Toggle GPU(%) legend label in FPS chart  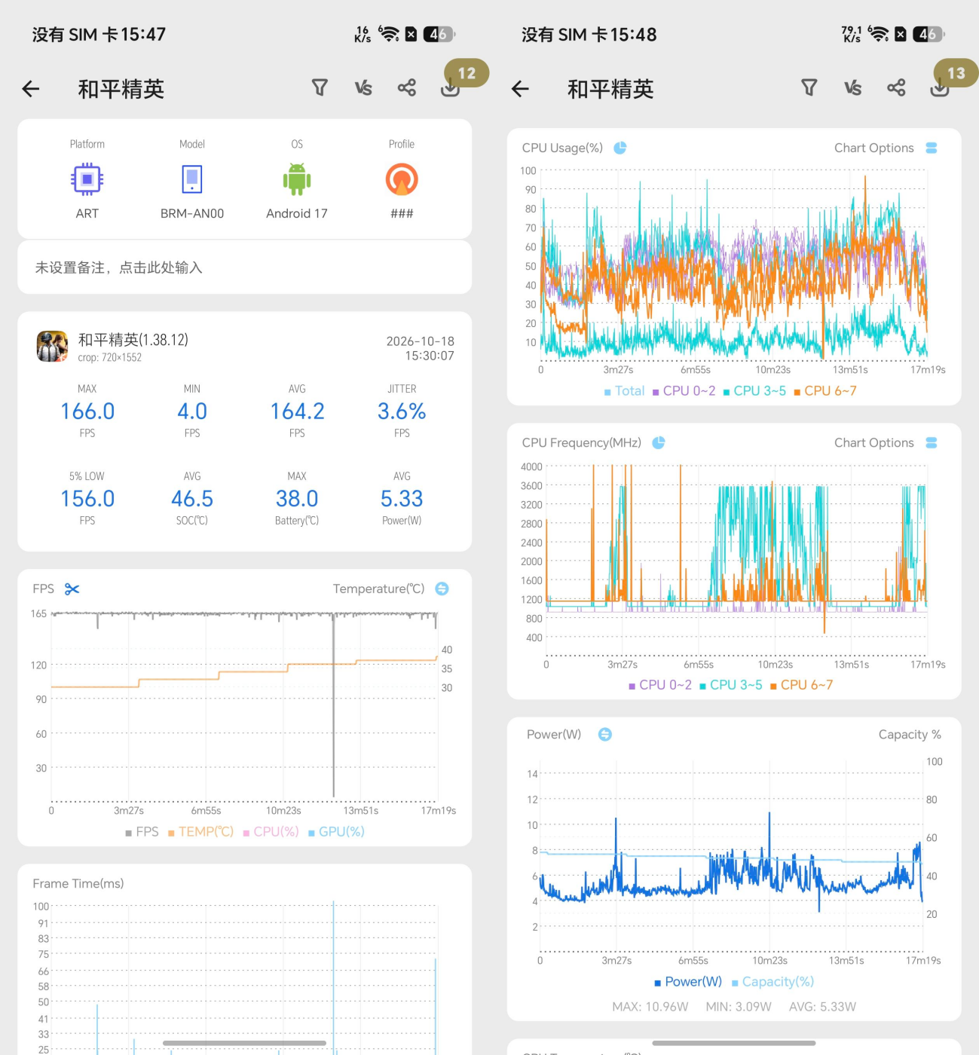[341, 832]
